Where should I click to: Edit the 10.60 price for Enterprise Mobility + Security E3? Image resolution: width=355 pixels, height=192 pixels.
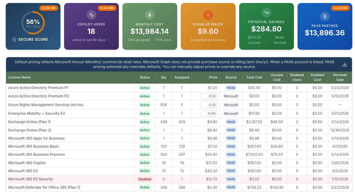point(209,114)
